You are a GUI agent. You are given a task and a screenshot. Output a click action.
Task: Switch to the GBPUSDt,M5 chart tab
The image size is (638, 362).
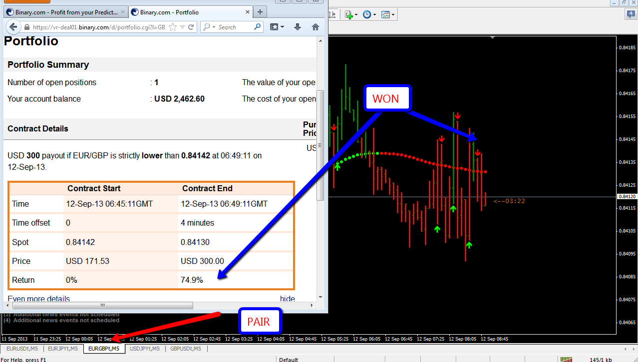[186, 349]
